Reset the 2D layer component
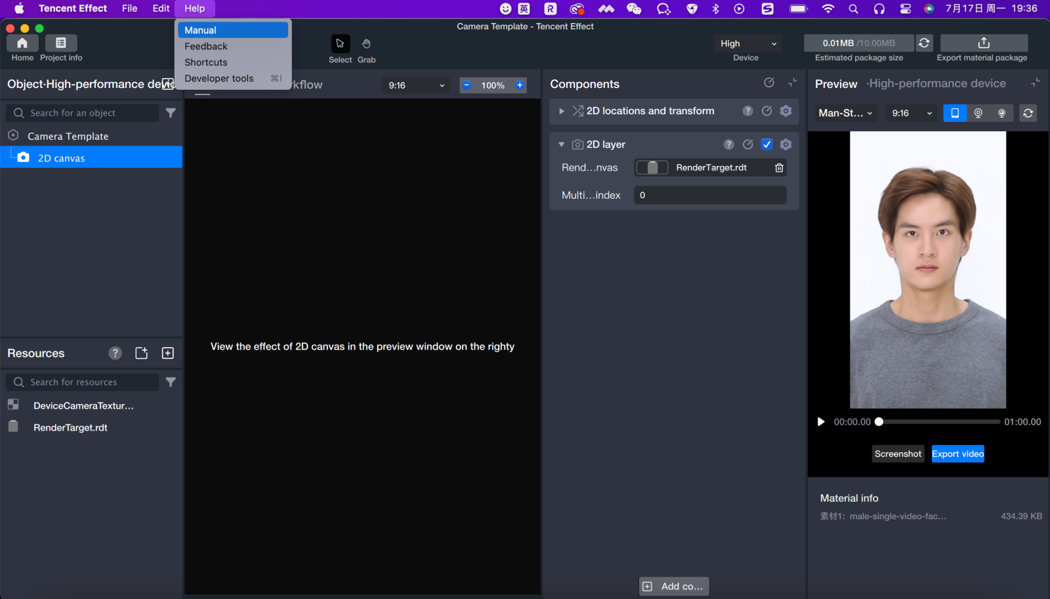Viewport: 1050px width, 599px height. [747, 144]
